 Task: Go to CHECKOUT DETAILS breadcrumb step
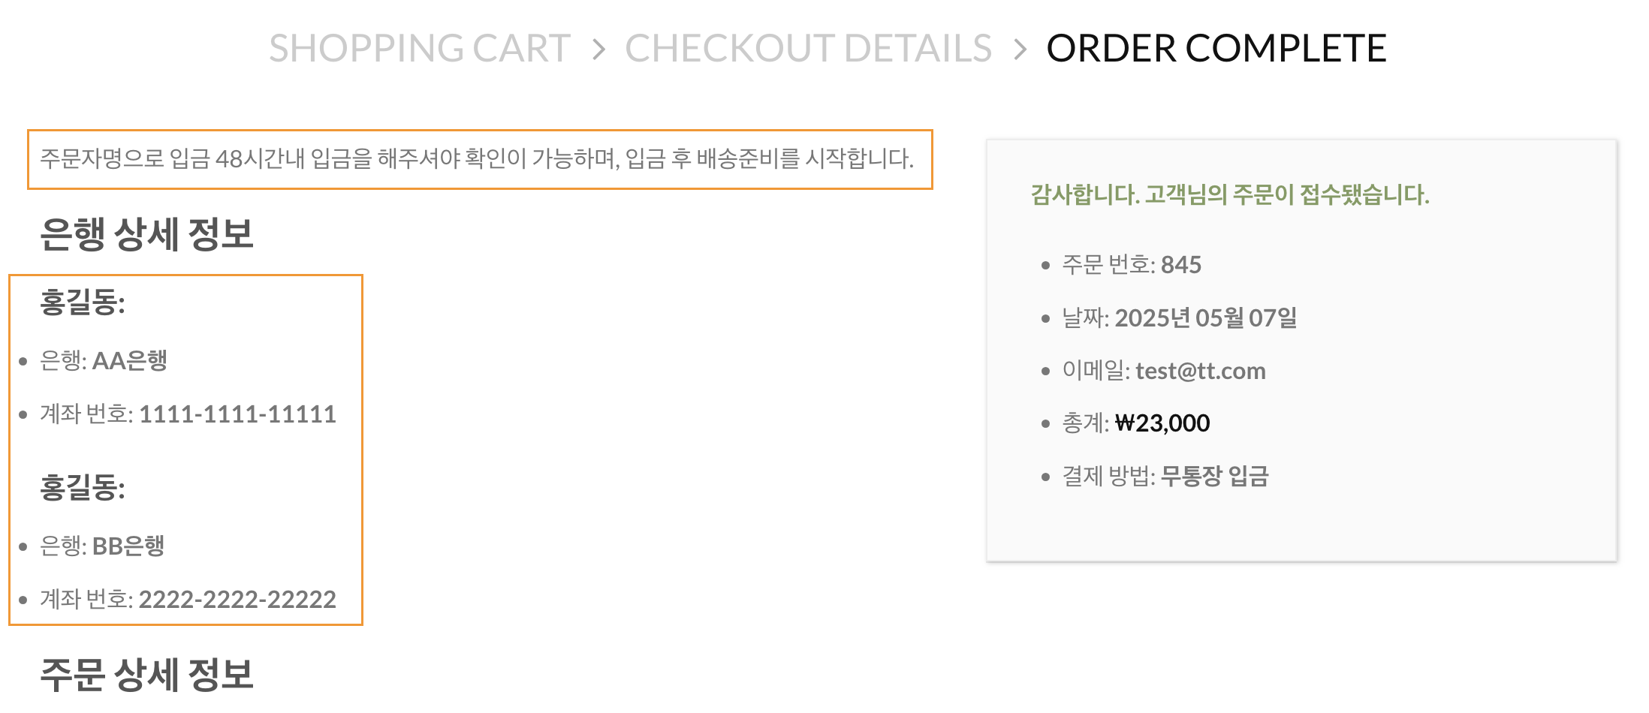point(809,49)
